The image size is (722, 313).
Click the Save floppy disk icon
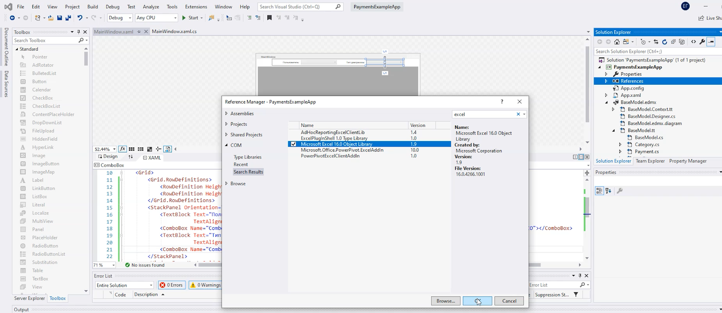coord(59,18)
